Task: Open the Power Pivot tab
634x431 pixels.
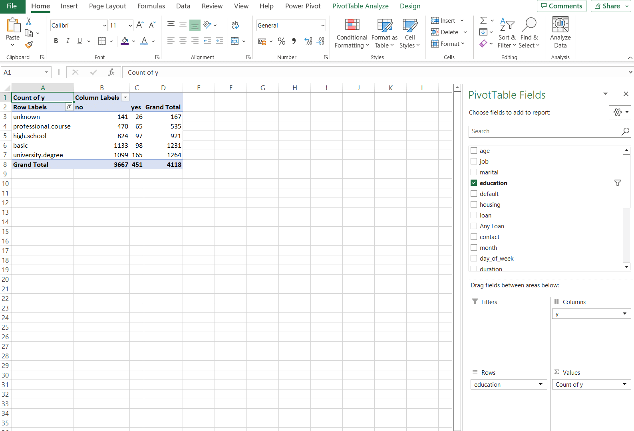Action: 303,6
